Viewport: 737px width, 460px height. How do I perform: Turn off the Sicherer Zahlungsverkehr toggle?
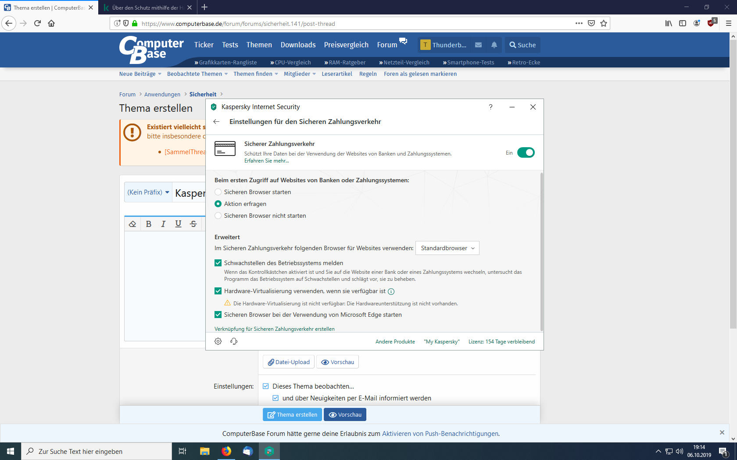click(526, 152)
